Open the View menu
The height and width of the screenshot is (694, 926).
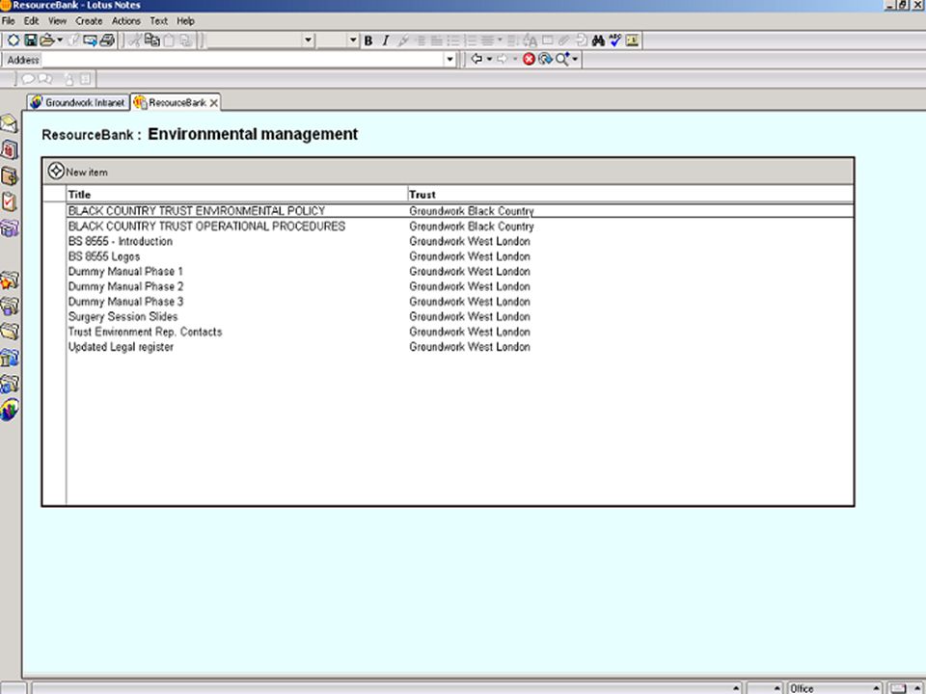[x=57, y=21]
